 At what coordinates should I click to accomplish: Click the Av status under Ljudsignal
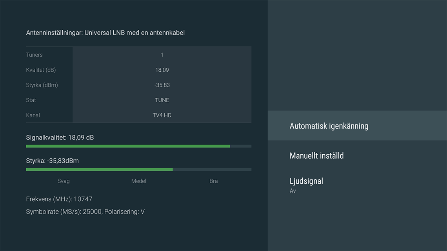(x=293, y=191)
